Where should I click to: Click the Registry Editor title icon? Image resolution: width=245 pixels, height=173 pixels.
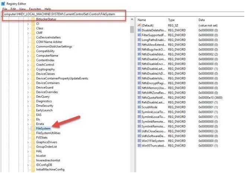(3, 3)
